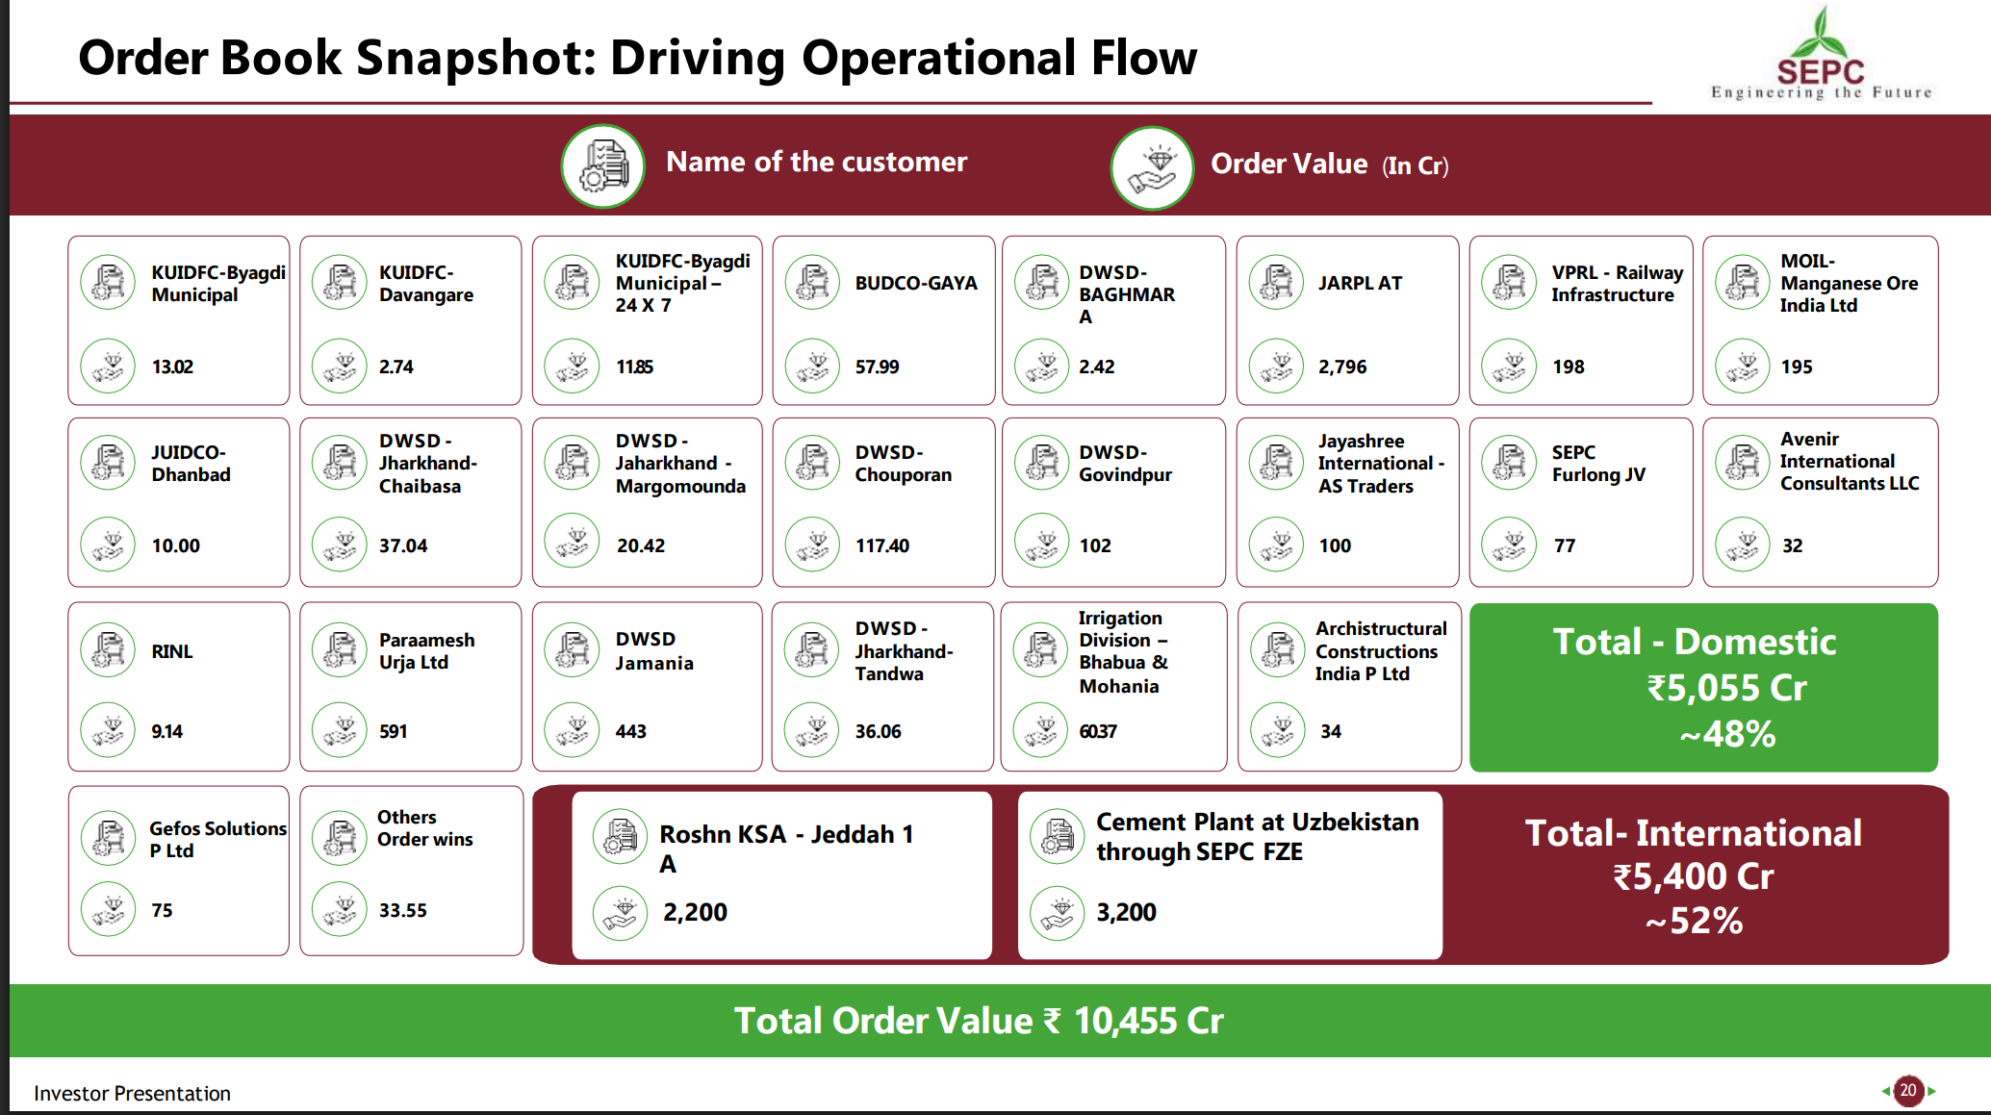Click the customer document icon in header legend
The height and width of the screenshot is (1115, 1991).
click(x=603, y=166)
